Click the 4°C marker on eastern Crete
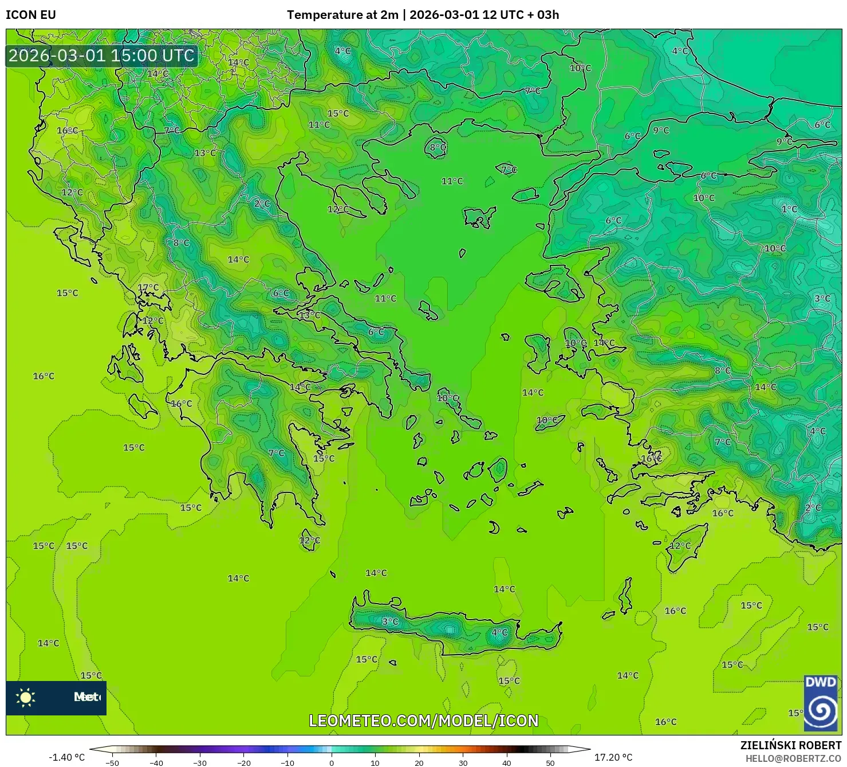 [x=499, y=632]
